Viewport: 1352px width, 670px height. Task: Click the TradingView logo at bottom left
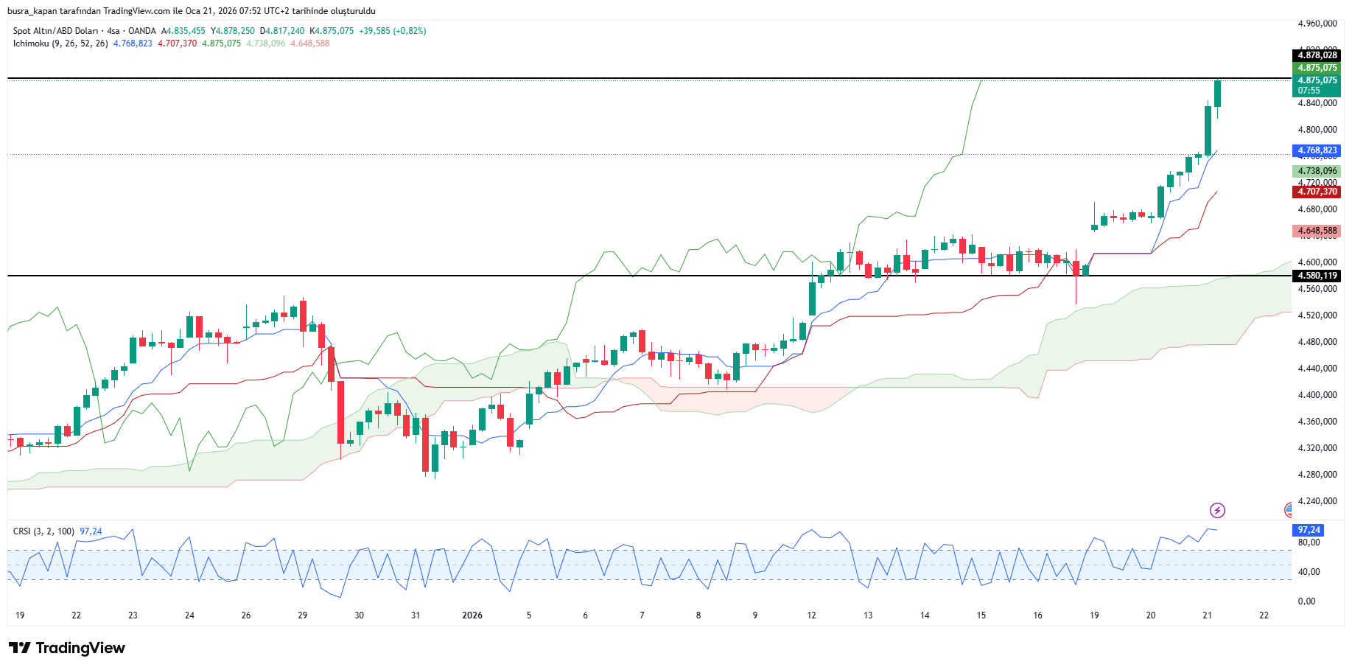67,648
